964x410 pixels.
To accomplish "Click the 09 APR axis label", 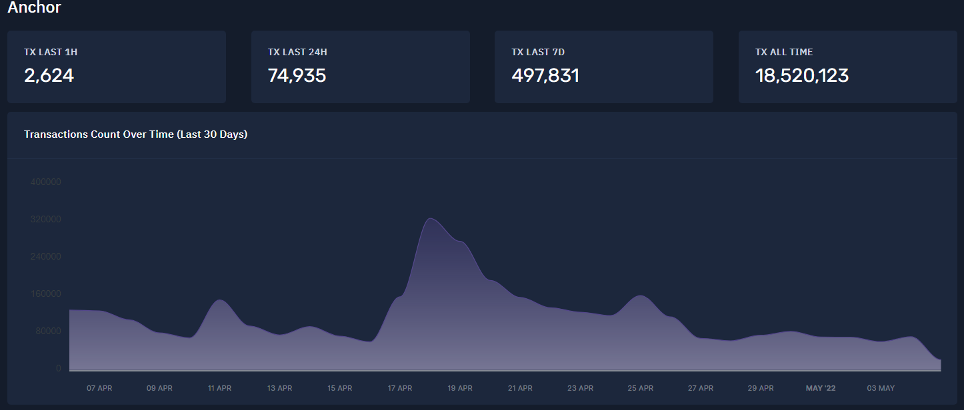I will 159,388.
